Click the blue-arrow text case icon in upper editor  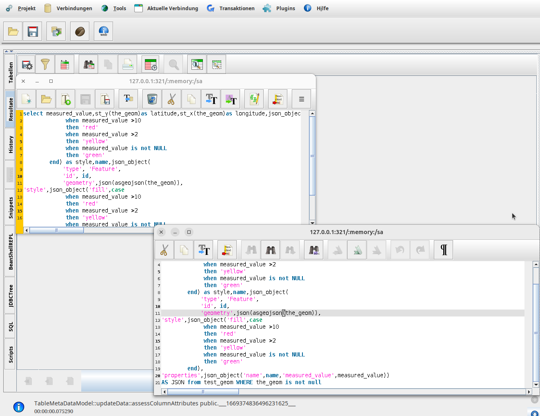coord(211,99)
